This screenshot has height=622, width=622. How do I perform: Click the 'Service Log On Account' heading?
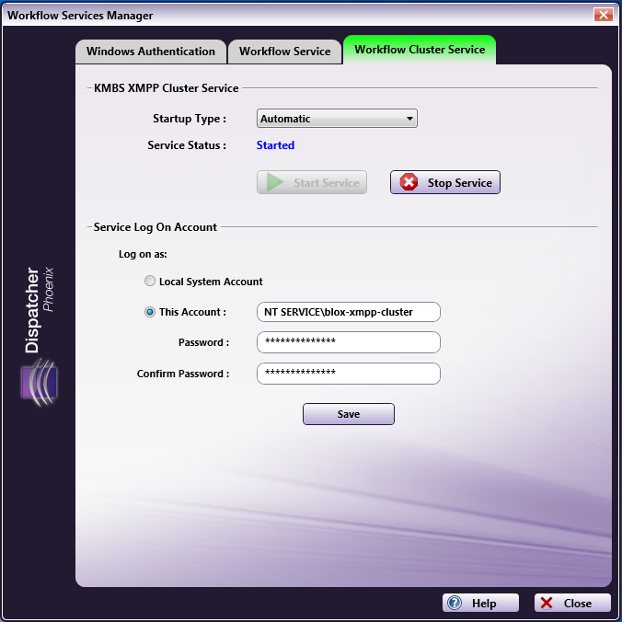(155, 227)
